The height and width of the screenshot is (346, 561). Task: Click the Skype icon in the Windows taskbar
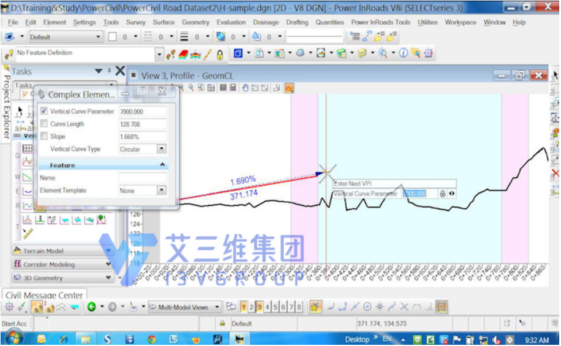pos(107,339)
